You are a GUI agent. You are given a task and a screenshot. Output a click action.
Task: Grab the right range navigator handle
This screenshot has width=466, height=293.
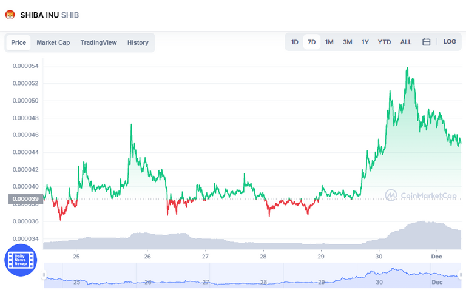coord(461,275)
